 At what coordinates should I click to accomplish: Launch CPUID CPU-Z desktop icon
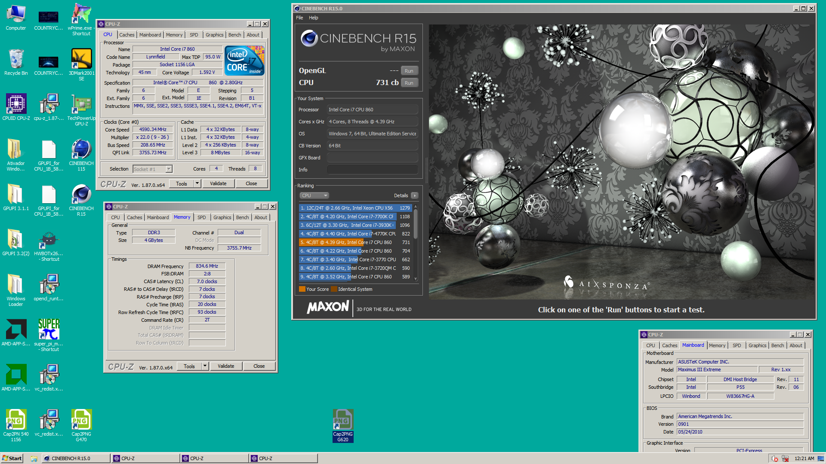pos(16,107)
